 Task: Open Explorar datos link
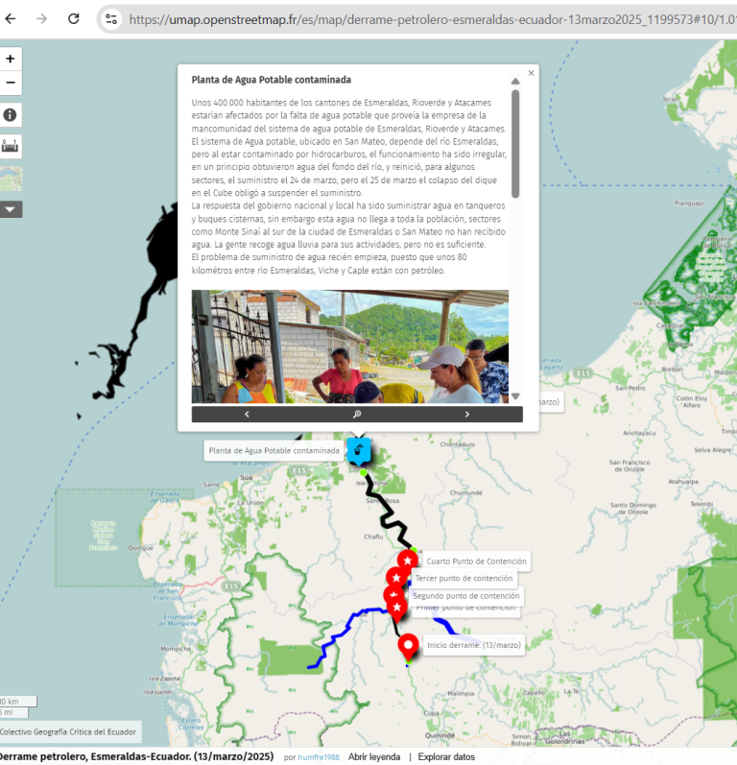[446, 756]
